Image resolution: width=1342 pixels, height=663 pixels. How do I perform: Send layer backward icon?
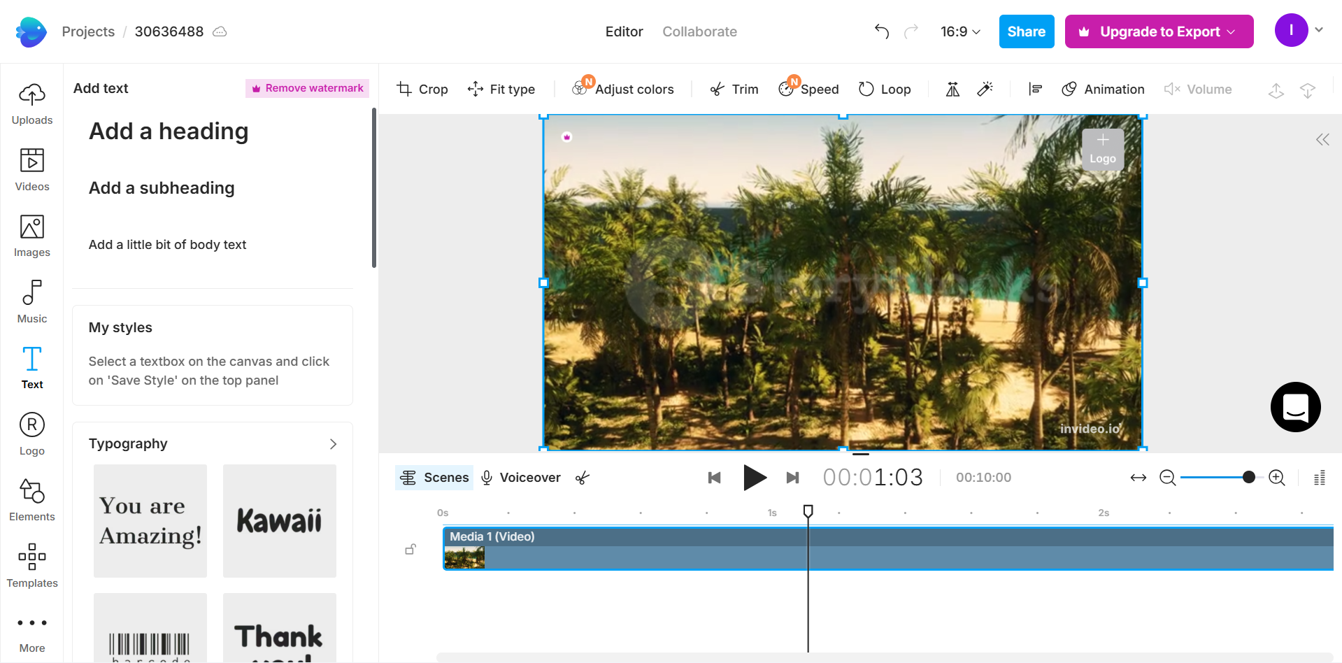tap(1308, 90)
